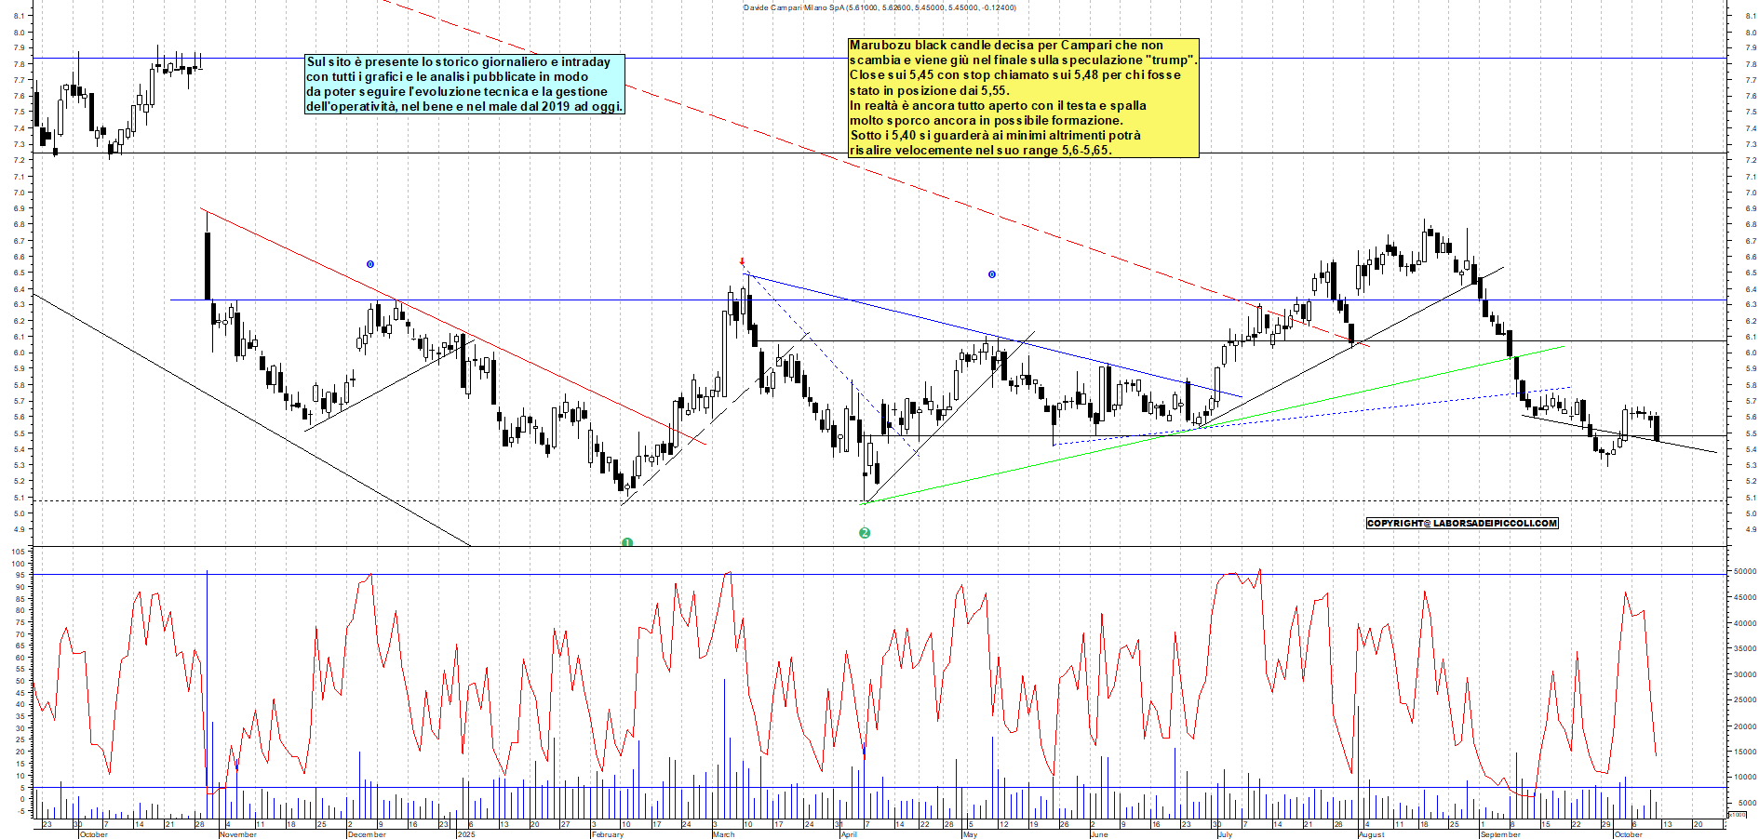Click the yellow Marubozu black candle note
Screen dimensions: 1759x839
(1023, 98)
